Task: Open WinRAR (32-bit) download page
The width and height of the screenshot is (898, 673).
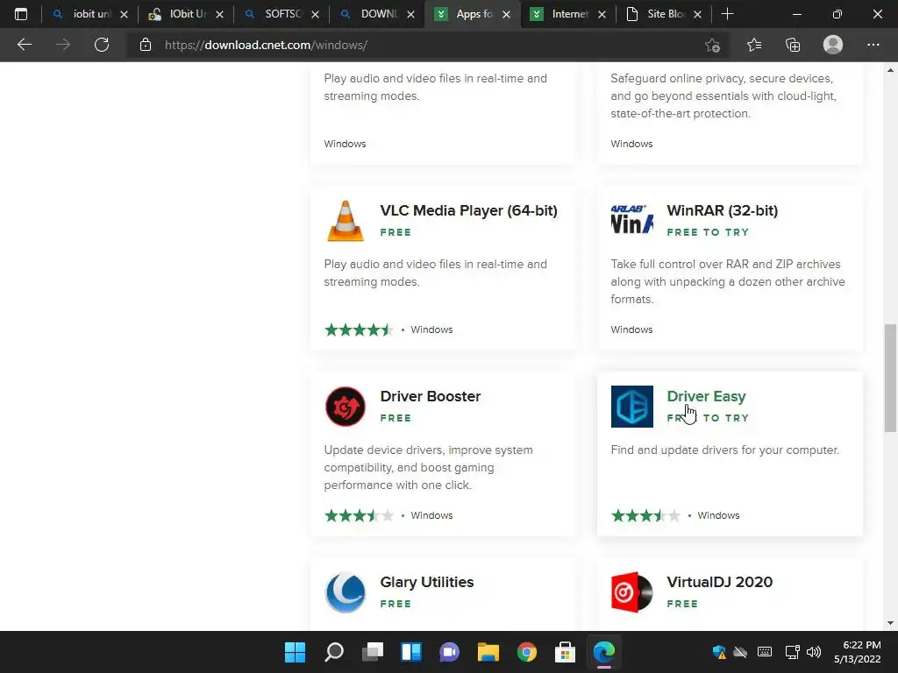Action: (723, 210)
